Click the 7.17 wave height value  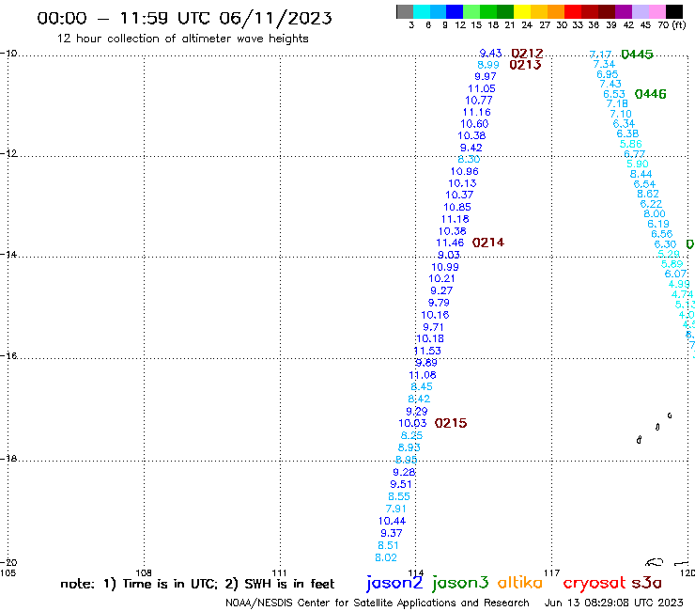[600, 55]
